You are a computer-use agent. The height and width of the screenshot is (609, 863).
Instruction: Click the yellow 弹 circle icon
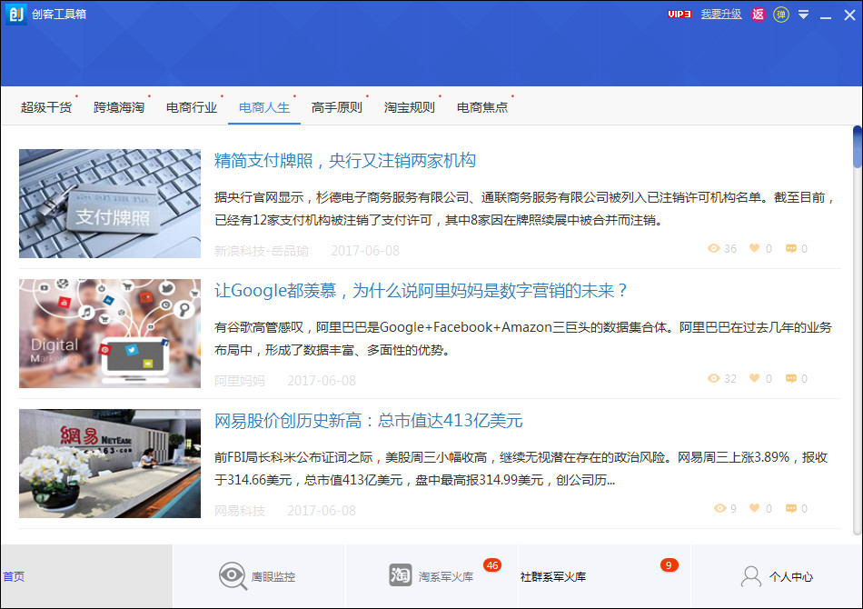[781, 15]
